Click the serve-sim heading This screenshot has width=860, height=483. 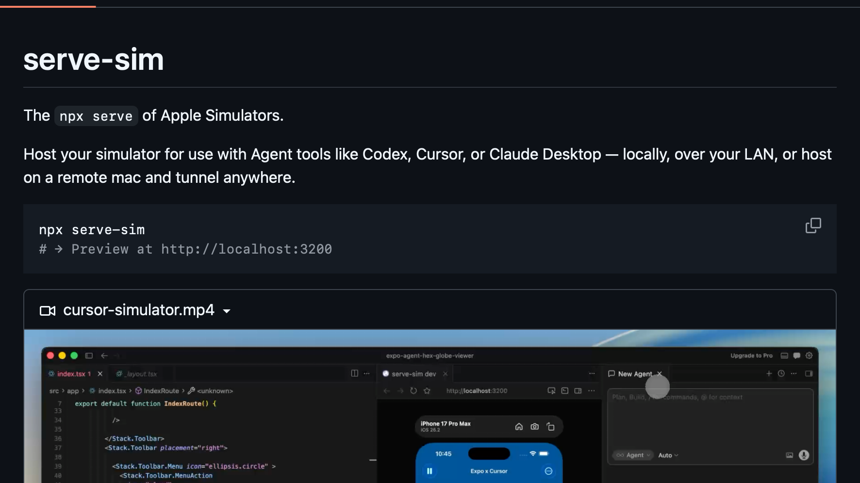click(94, 60)
